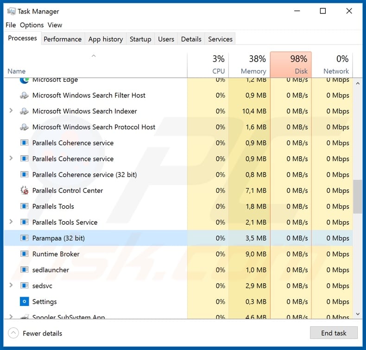Click the End task button
Screen dimensions: 366x350
coord(334,333)
